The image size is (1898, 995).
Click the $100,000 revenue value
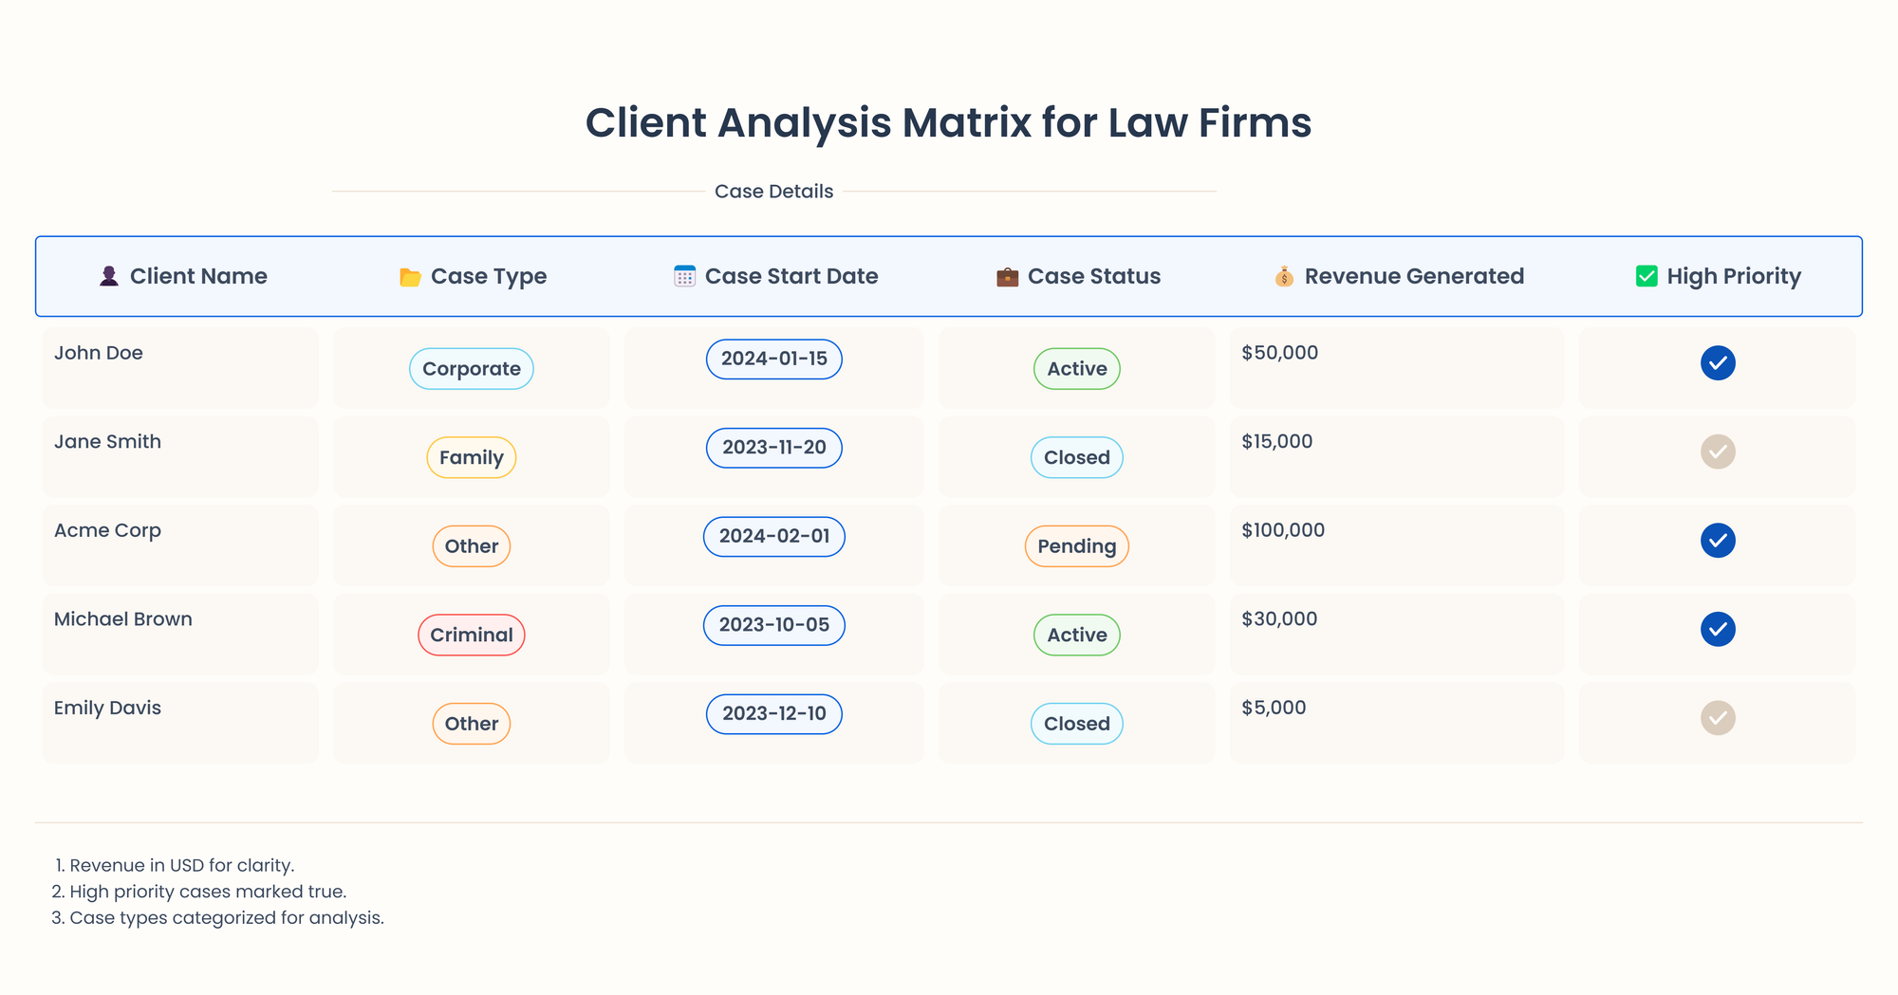[1283, 530]
